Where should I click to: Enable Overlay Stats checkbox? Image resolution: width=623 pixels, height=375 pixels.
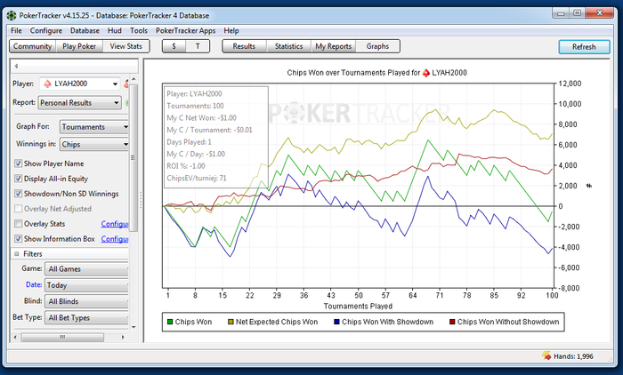point(18,224)
